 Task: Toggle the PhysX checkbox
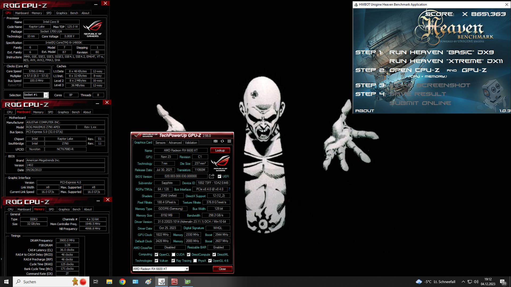click(x=195, y=261)
